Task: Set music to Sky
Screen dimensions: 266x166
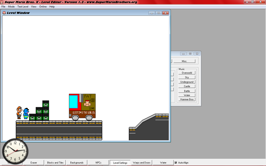Action: pos(187,78)
